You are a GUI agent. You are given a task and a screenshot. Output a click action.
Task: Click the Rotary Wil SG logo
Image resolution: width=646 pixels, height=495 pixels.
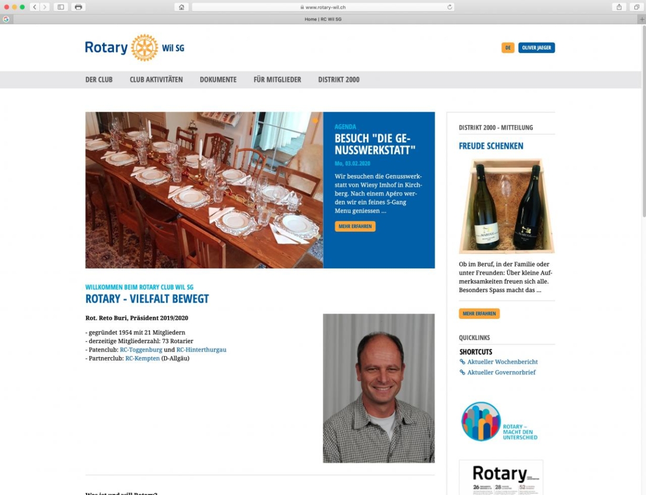135,48
